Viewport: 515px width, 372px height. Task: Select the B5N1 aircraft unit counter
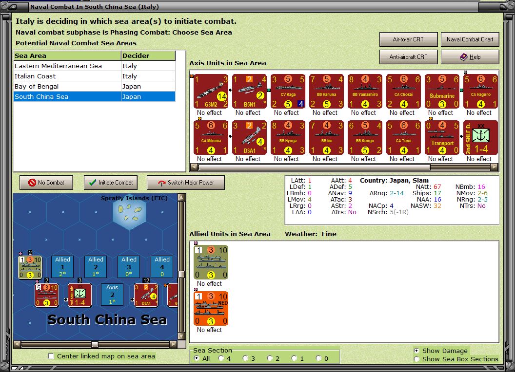click(249, 91)
